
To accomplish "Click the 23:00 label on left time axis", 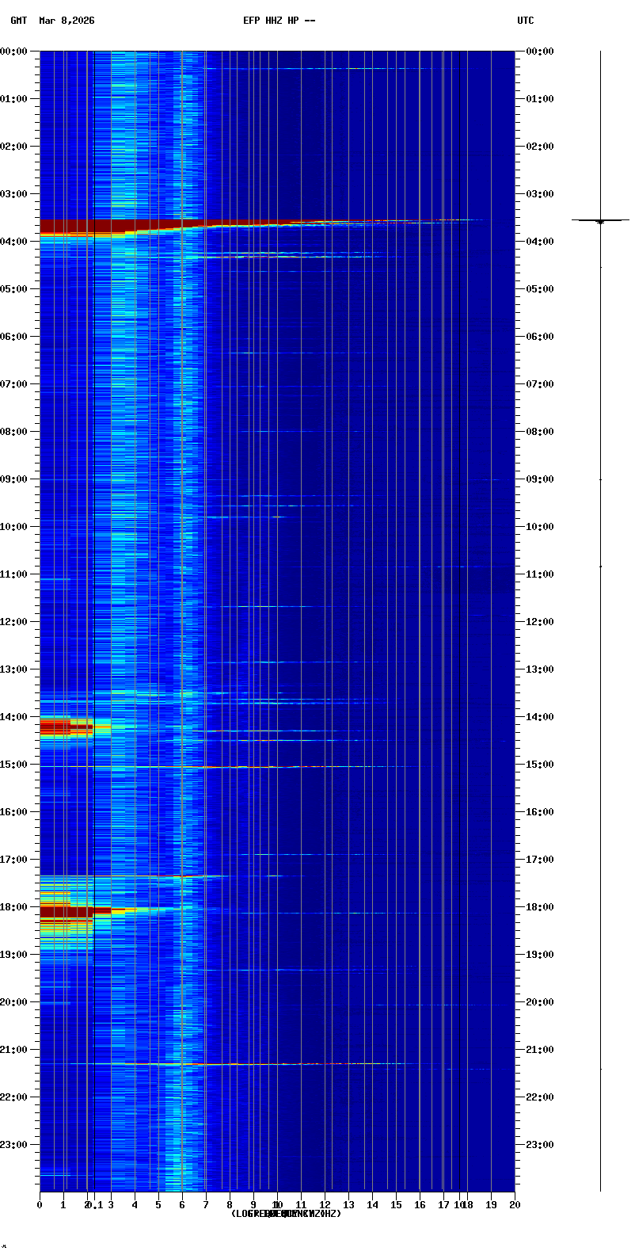I will [x=14, y=1145].
